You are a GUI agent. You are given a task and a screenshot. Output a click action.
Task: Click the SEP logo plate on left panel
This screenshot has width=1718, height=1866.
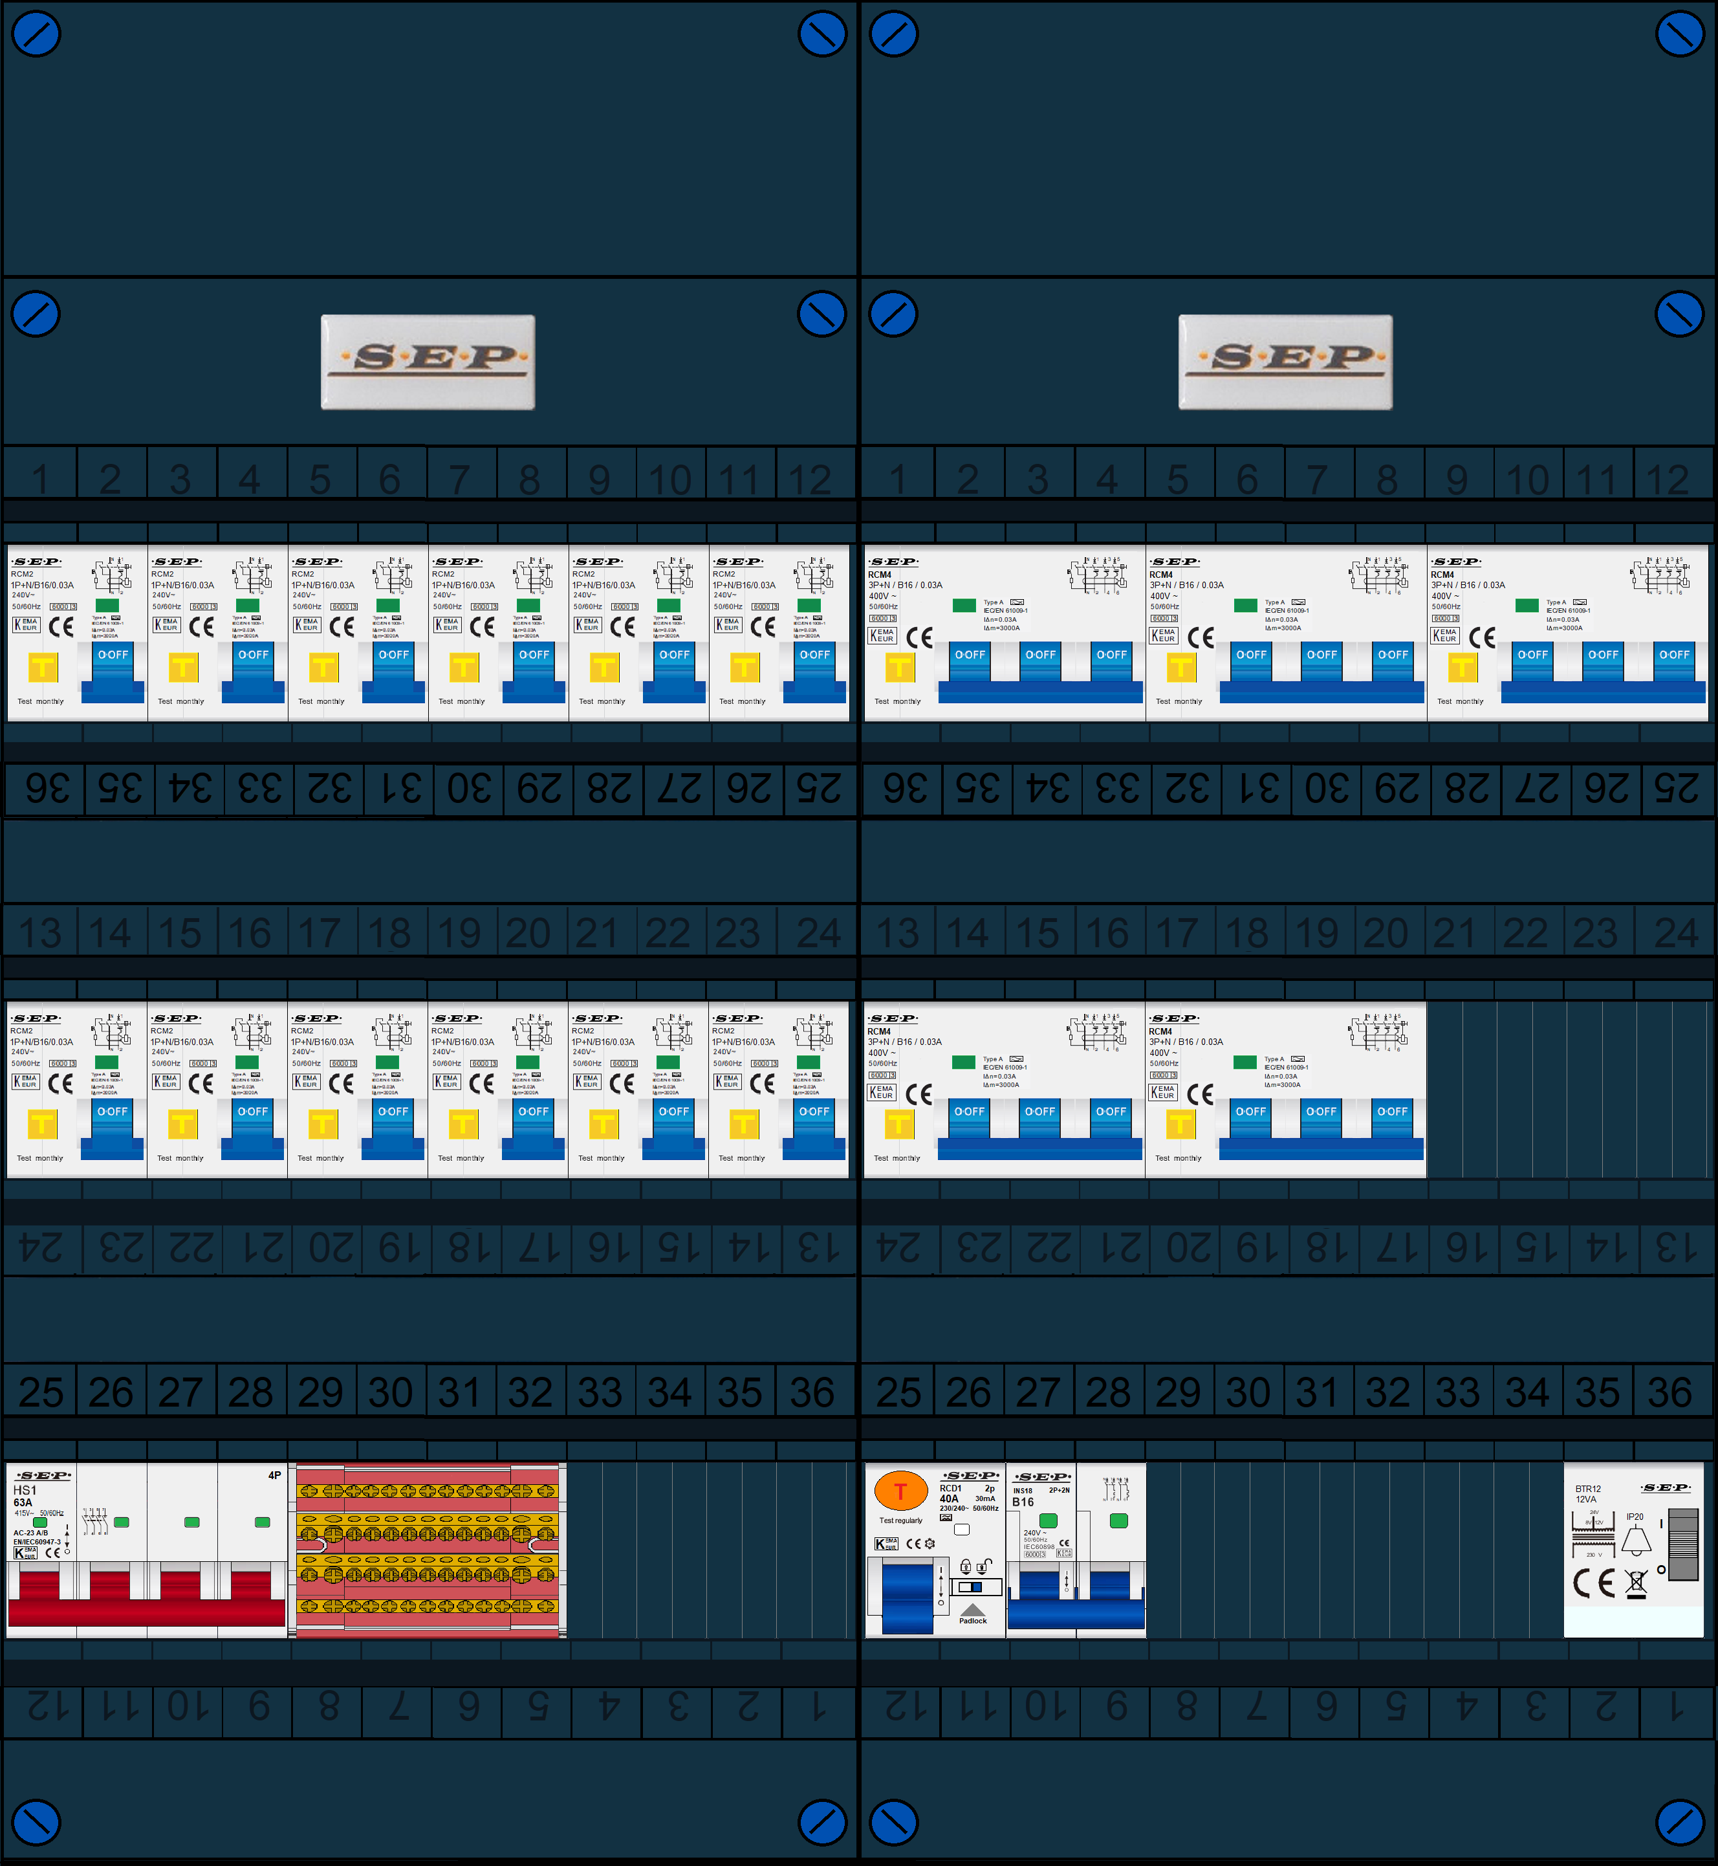click(428, 362)
